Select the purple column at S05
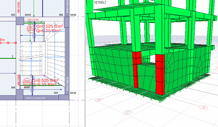The image size is (218, 127). [20, 21]
